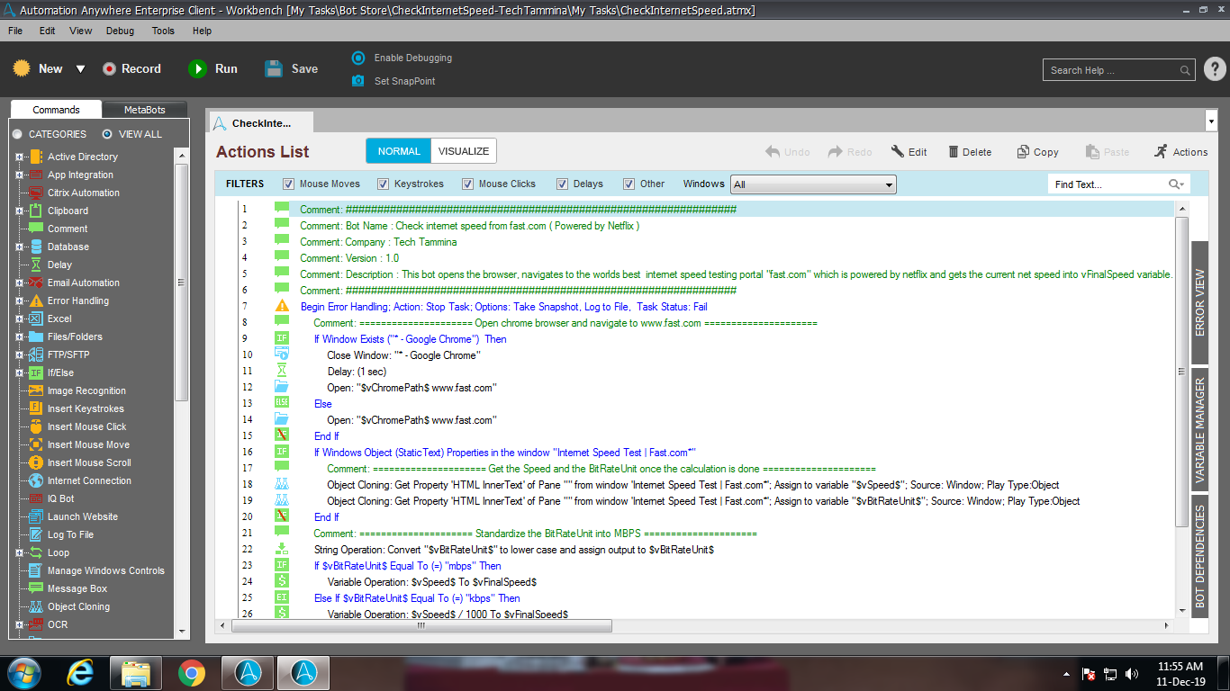Switch to VISUALIZE view
This screenshot has height=691, width=1230.
click(x=463, y=151)
